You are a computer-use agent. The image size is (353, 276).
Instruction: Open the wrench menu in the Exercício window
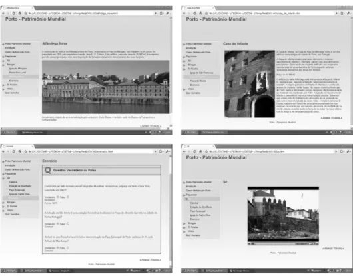[x=168, y=151]
